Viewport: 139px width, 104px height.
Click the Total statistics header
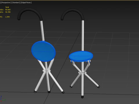coord(7,7)
